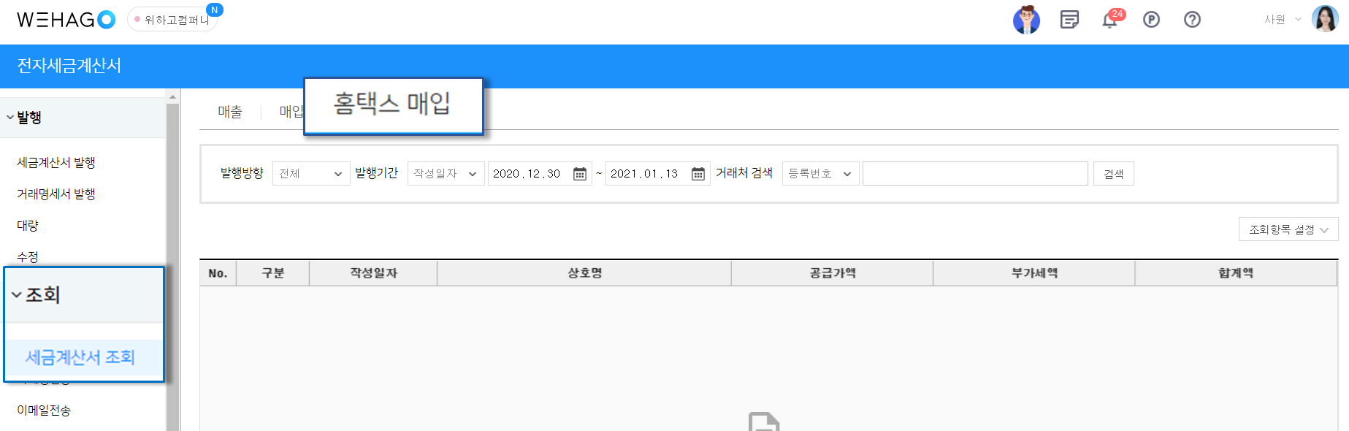Open the start date calendar picker

point(580,174)
